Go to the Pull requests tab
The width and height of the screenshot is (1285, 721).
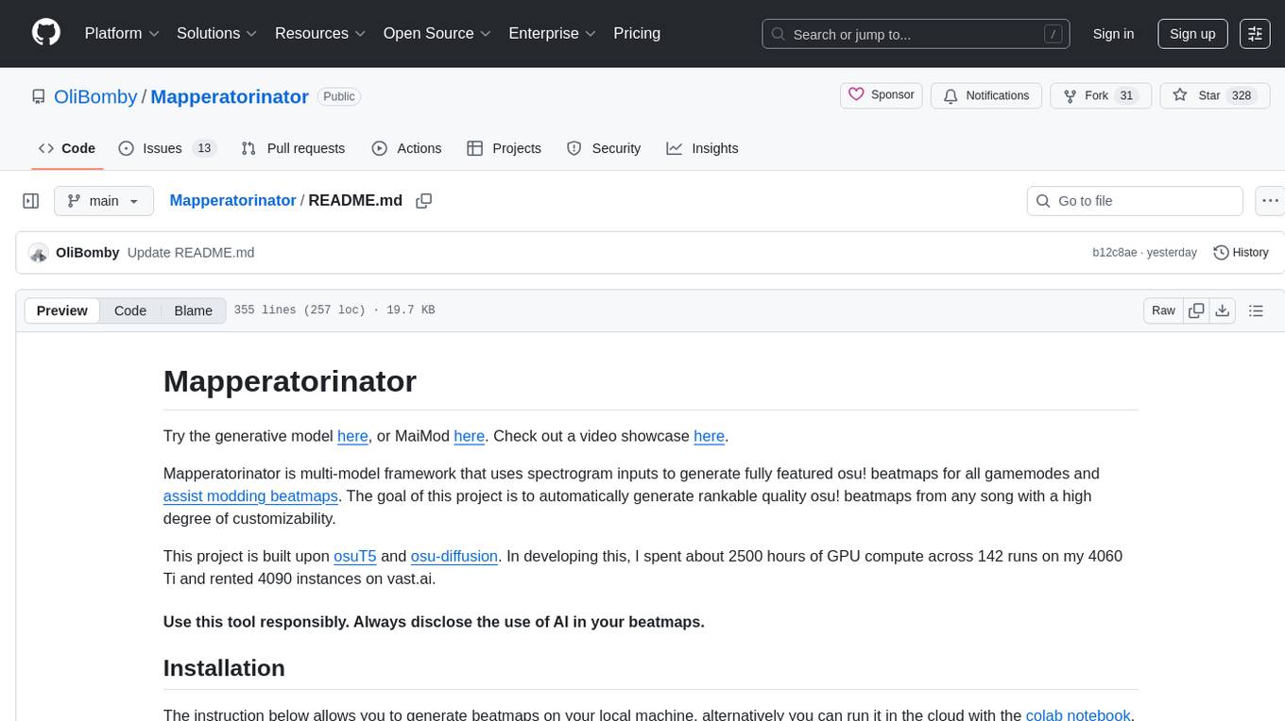click(293, 148)
